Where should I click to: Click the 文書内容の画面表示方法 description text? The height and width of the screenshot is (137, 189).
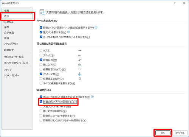[75, 12]
